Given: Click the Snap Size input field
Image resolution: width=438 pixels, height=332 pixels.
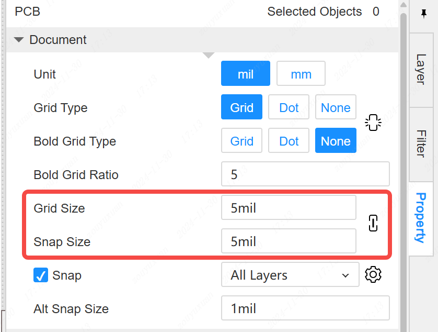Looking at the screenshot, I should [289, 241].
